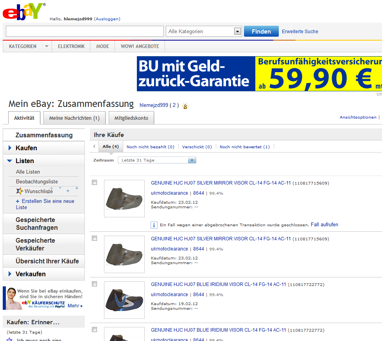Open the Mode navigation item
This screenshot has width=382, height=341.
pyautogui.click(x=102, y=46)
